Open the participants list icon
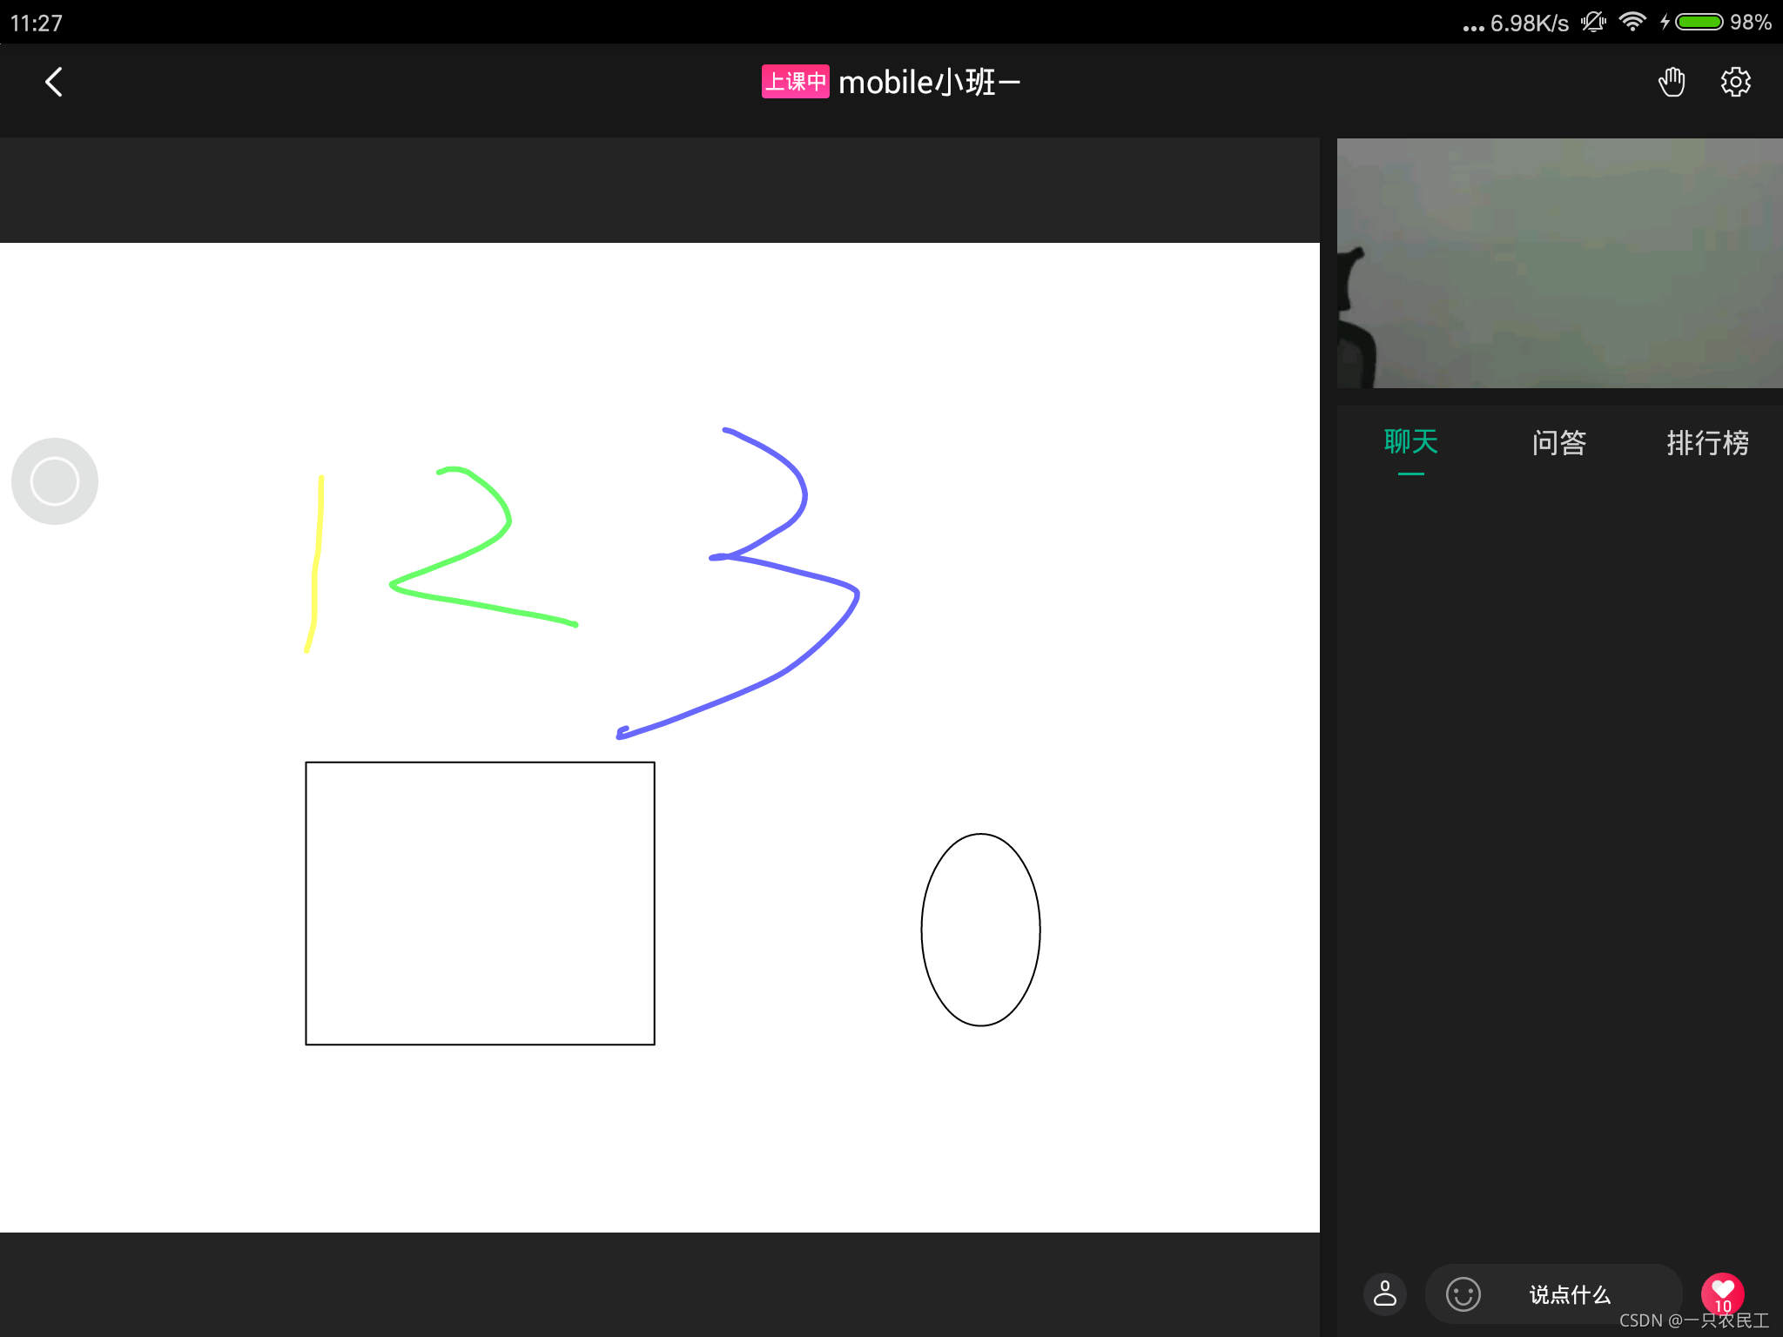Viewport: 1783px width, 1337px height. coord(1385,1294)
